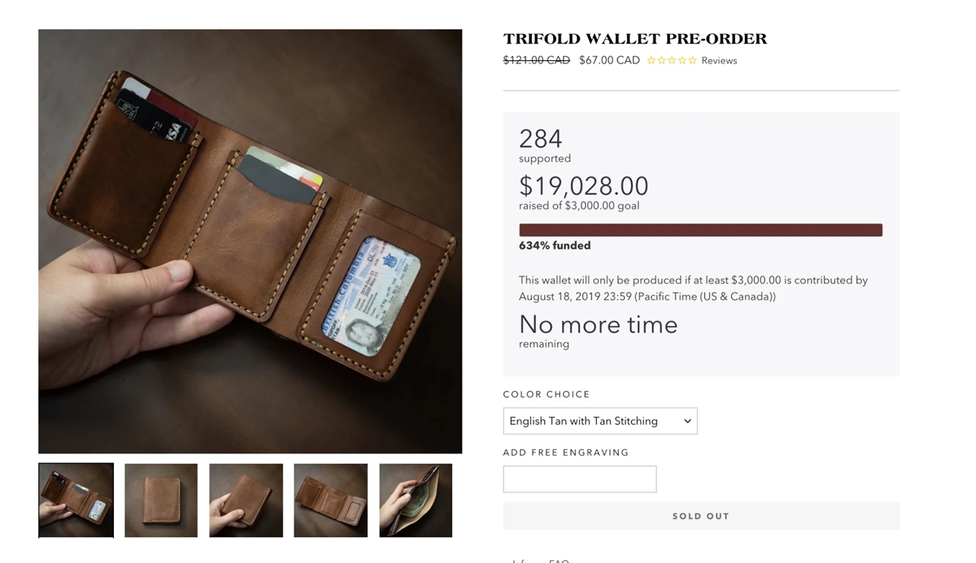Select the closed wallet front thumbnail
Viewport: 976px width, 563px height.
click(161, 500)
